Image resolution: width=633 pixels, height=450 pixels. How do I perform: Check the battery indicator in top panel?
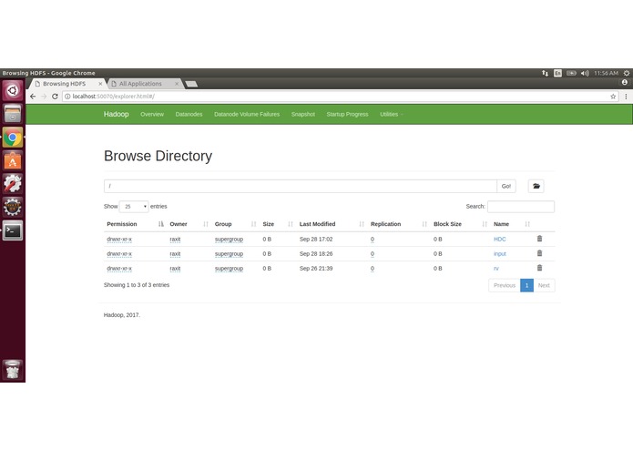click(x=571, y=73)
